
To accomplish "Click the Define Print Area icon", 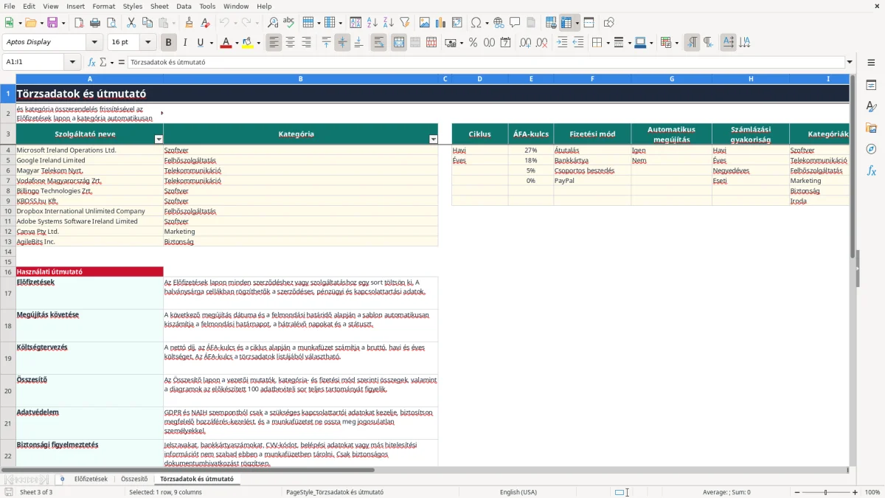I will pos(550,23).
